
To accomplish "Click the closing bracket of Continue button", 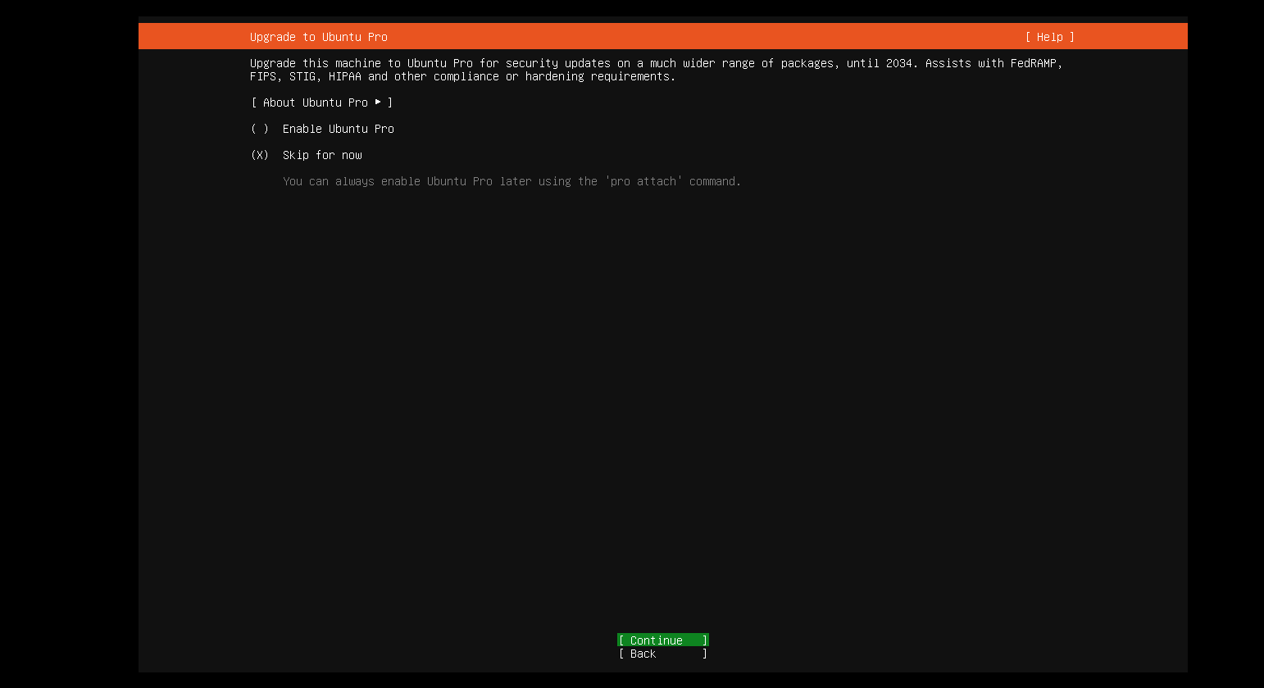I will click(x=704, y=640).
